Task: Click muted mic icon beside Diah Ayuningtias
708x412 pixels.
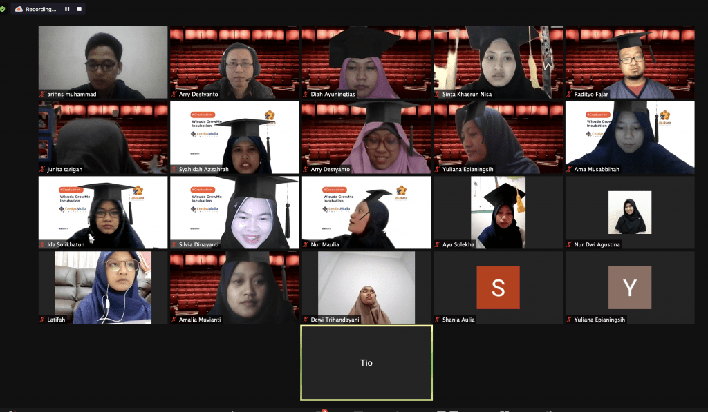Action: [x=306, y=95]
